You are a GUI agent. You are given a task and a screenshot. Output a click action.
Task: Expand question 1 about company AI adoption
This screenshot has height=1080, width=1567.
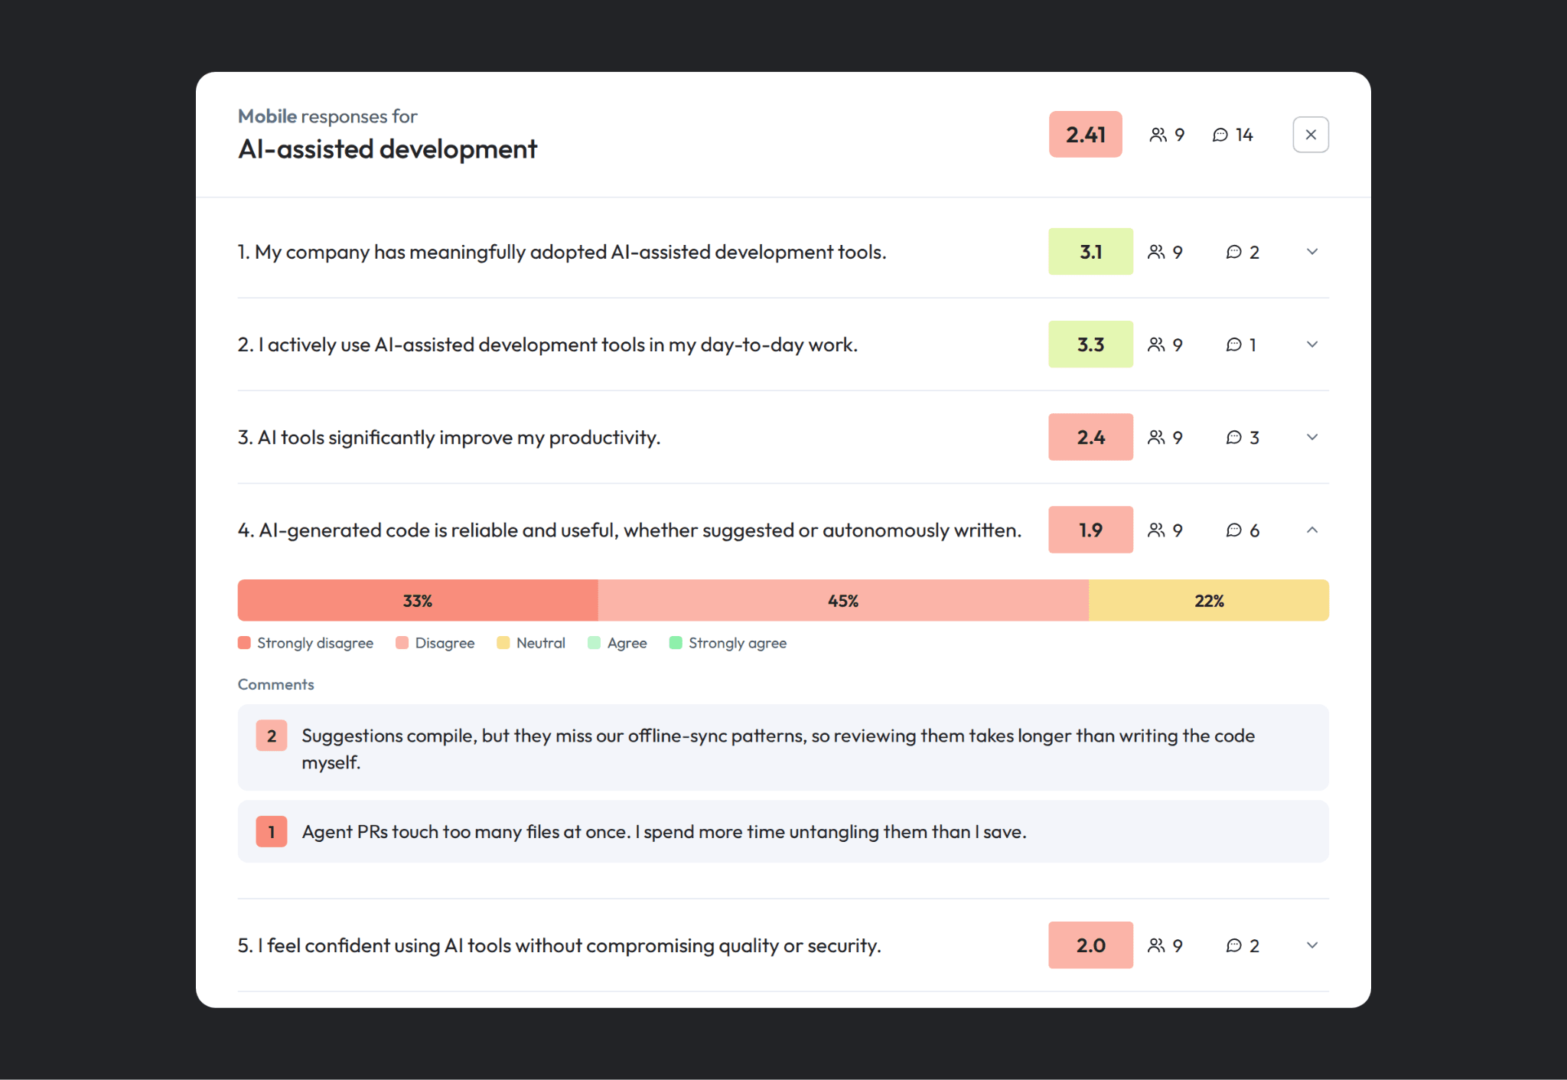click(x=1311, y=252)
